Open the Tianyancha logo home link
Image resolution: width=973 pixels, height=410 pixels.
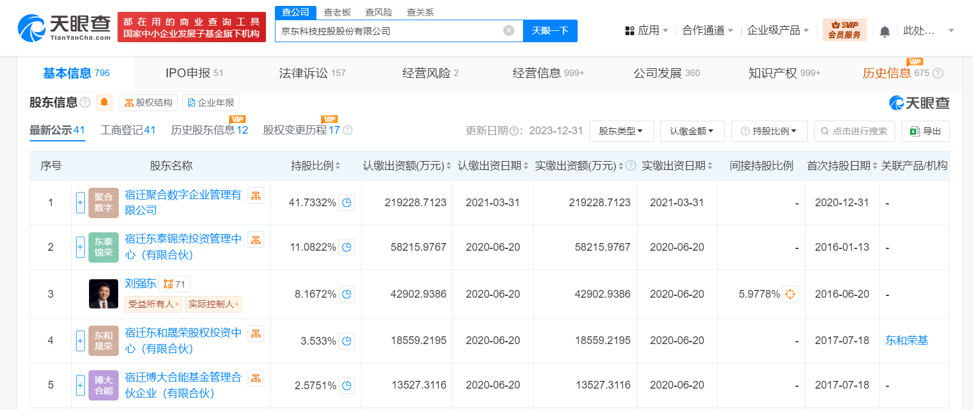coord(64,28)
